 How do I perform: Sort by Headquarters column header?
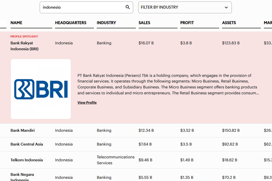pos(71,23)
